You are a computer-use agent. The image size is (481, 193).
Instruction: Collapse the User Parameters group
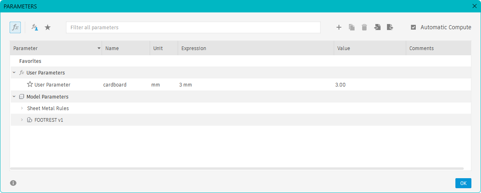14,73
